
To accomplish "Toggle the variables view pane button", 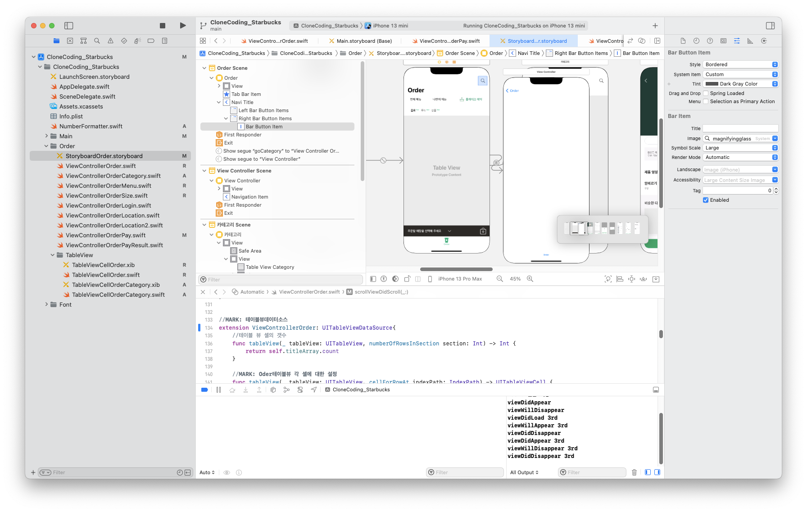I will 648,472.
